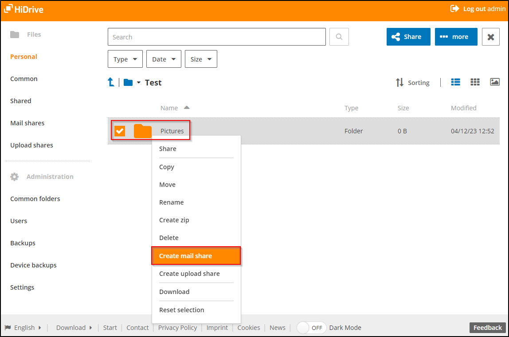The image size is (509, 337).
Task: Clear selection with the X button
Action: tap(490, 36)
